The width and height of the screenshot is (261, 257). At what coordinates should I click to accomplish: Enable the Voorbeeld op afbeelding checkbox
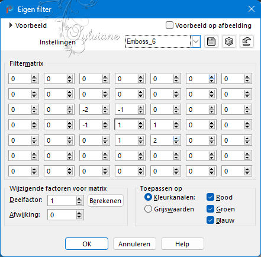pyautogui.click(x=169, y=25)
